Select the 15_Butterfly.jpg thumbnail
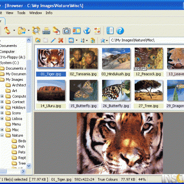Viewport: 184px width, 184px height. [x=84, y=90]
